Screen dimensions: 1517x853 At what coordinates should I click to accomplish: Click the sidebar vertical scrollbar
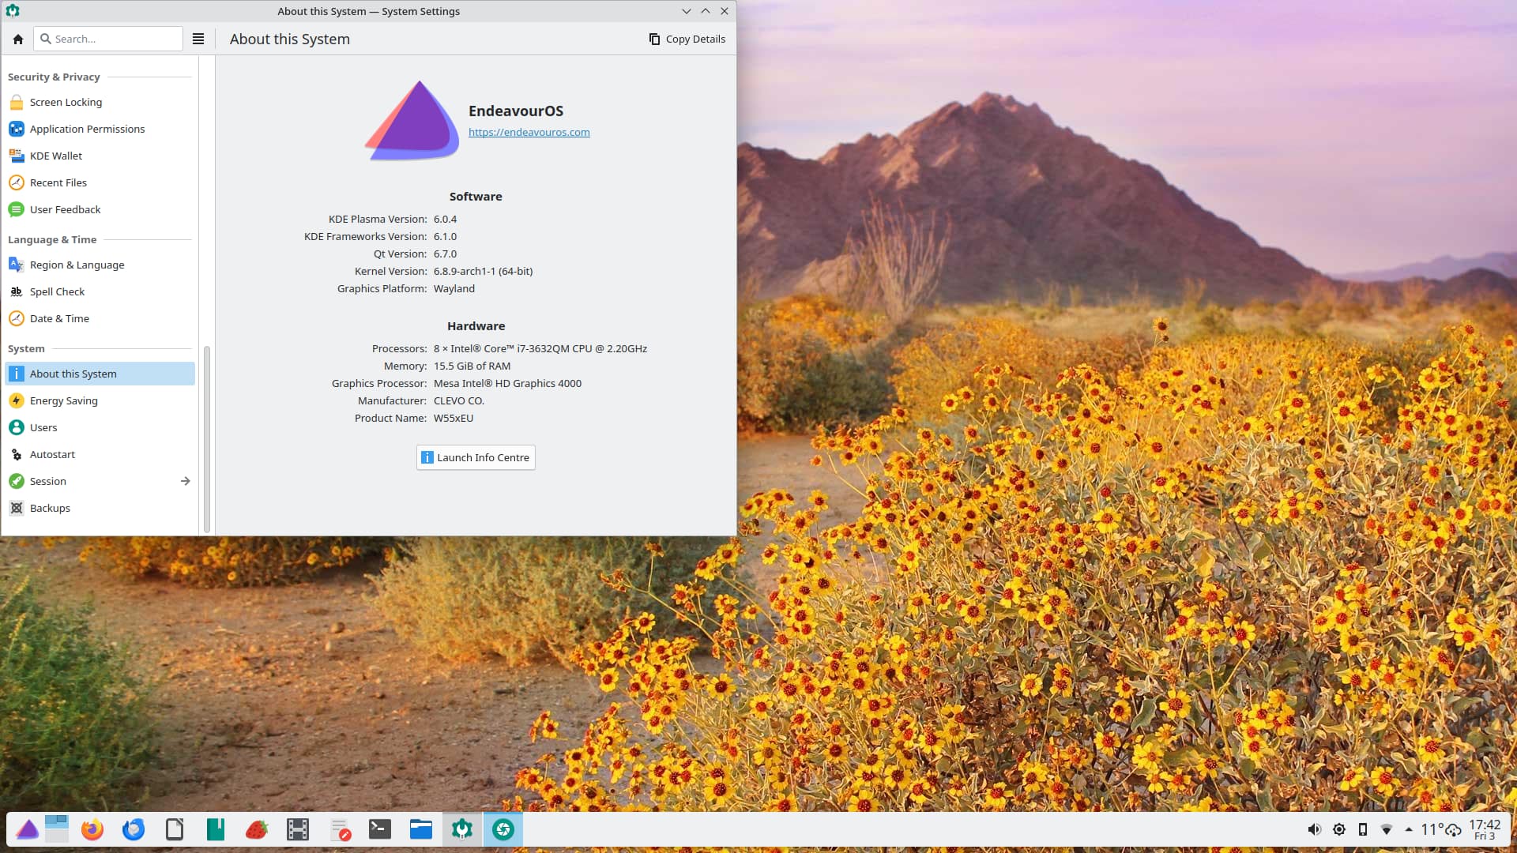pyautogui.click(x=207, y=438)
